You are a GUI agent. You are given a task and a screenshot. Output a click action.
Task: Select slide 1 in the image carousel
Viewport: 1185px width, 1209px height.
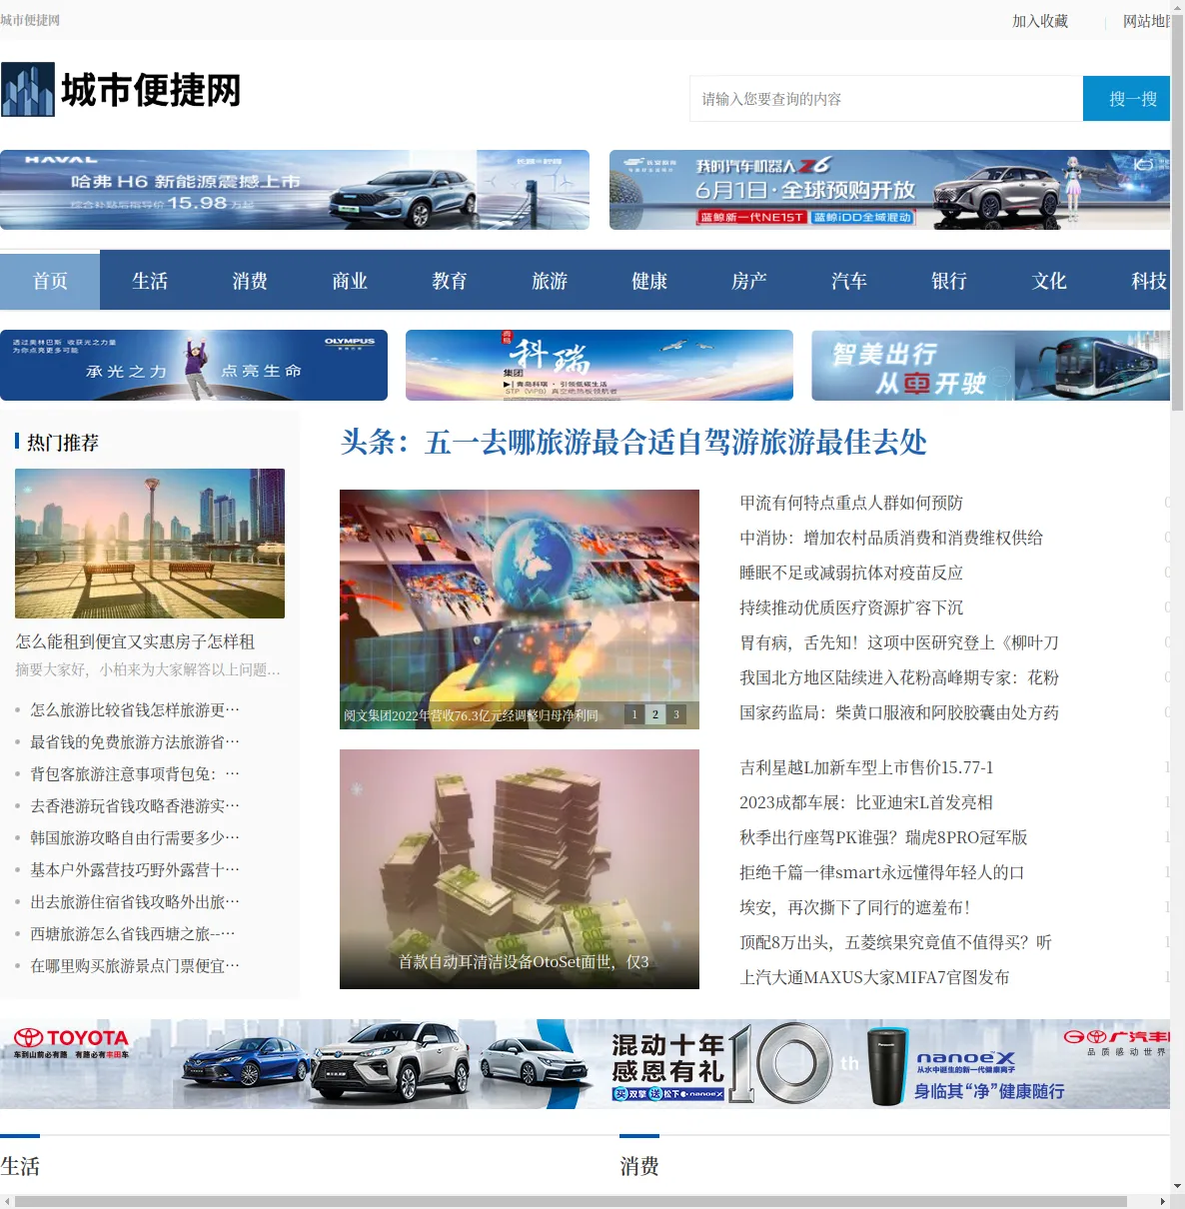click(x=634, y=714)
